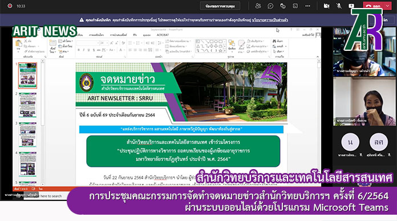Open the slide Section dropdown
The image size is (397, 221).
pos(64,51)
